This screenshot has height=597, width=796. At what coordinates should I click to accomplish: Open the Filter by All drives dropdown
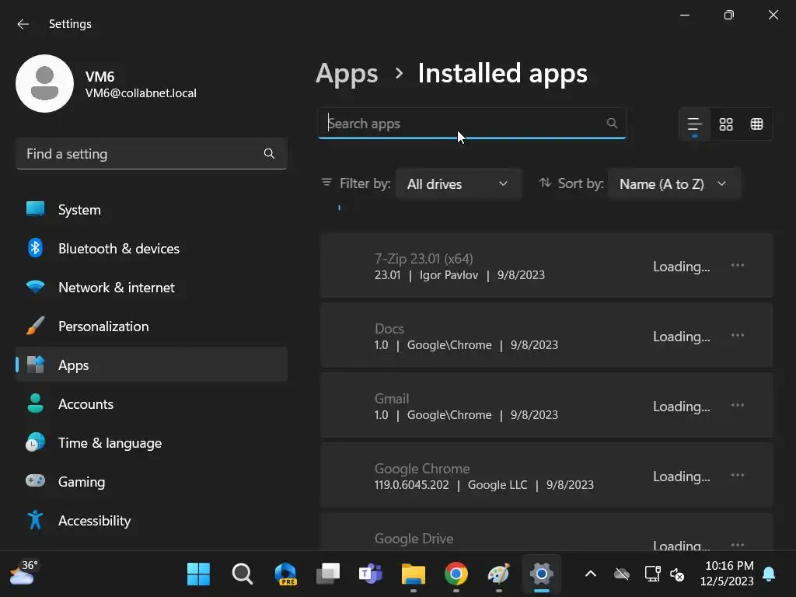459,183
